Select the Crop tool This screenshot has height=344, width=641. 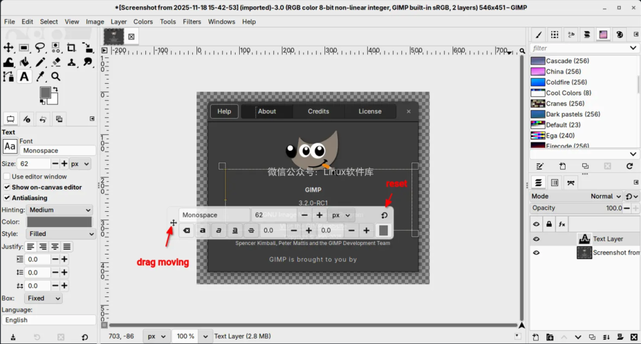72,48
